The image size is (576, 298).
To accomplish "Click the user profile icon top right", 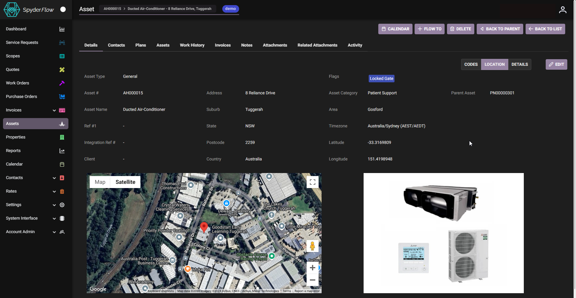I will [562, 9].
